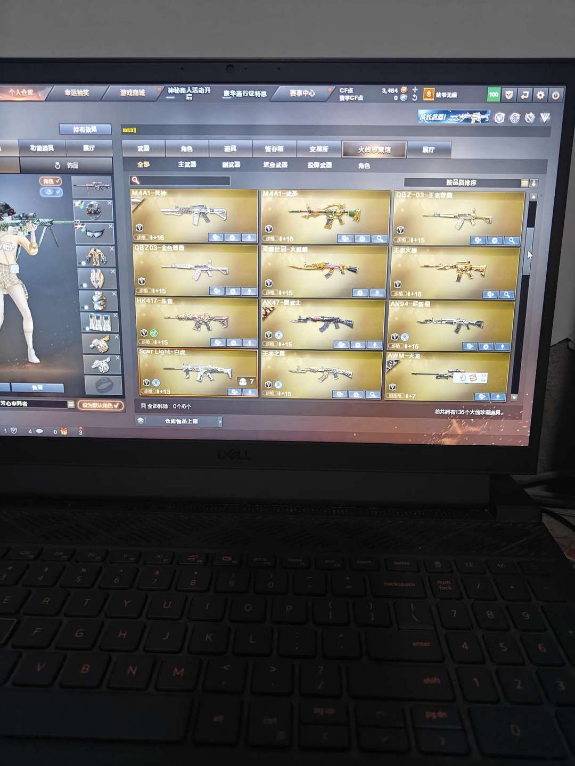Click the up arrow on HK417-朱雀 card
575x766 pixels.
click(248, 343)
